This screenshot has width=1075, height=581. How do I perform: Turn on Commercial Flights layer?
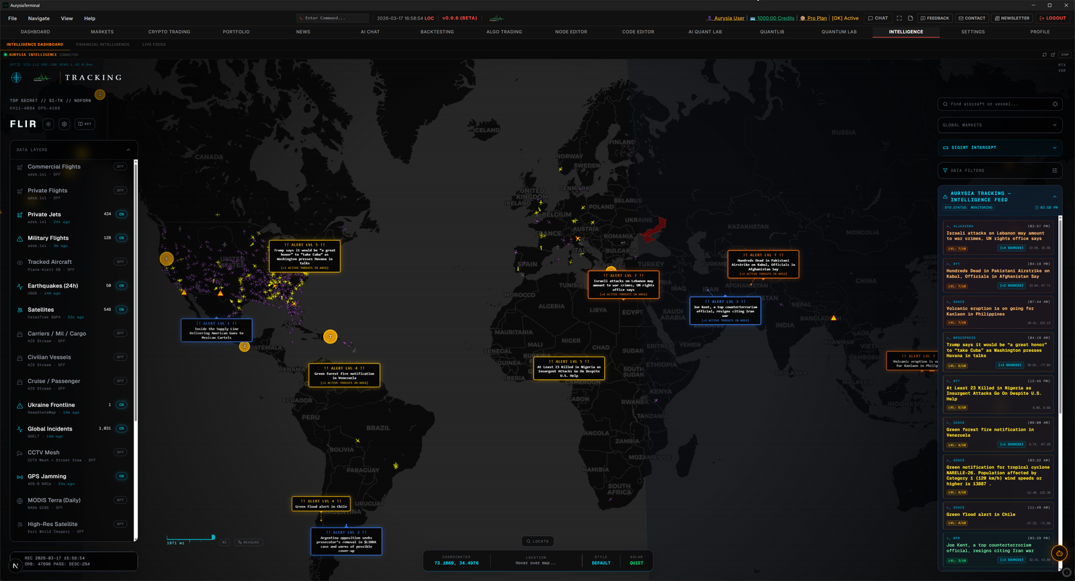point(120,167)
